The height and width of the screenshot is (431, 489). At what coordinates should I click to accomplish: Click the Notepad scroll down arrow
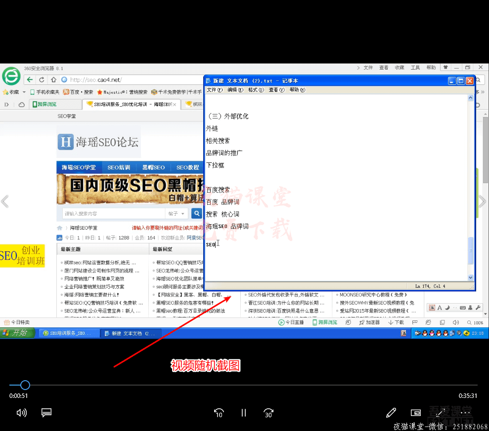[471, 277]
